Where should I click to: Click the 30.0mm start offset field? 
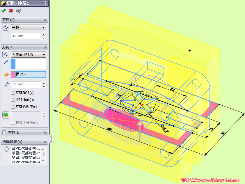tap(26, 36)
